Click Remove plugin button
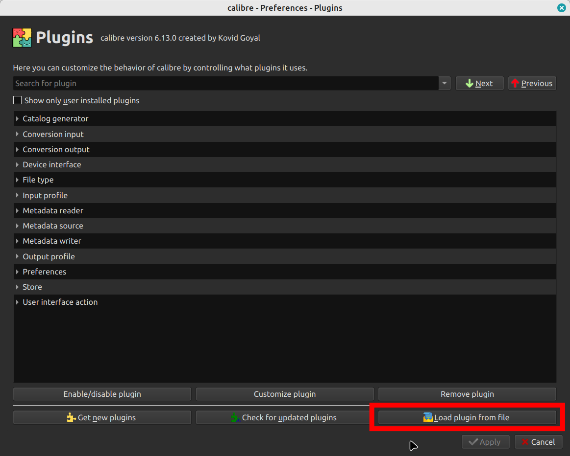This screenshot has height=456, width=570. pos(467,394)
